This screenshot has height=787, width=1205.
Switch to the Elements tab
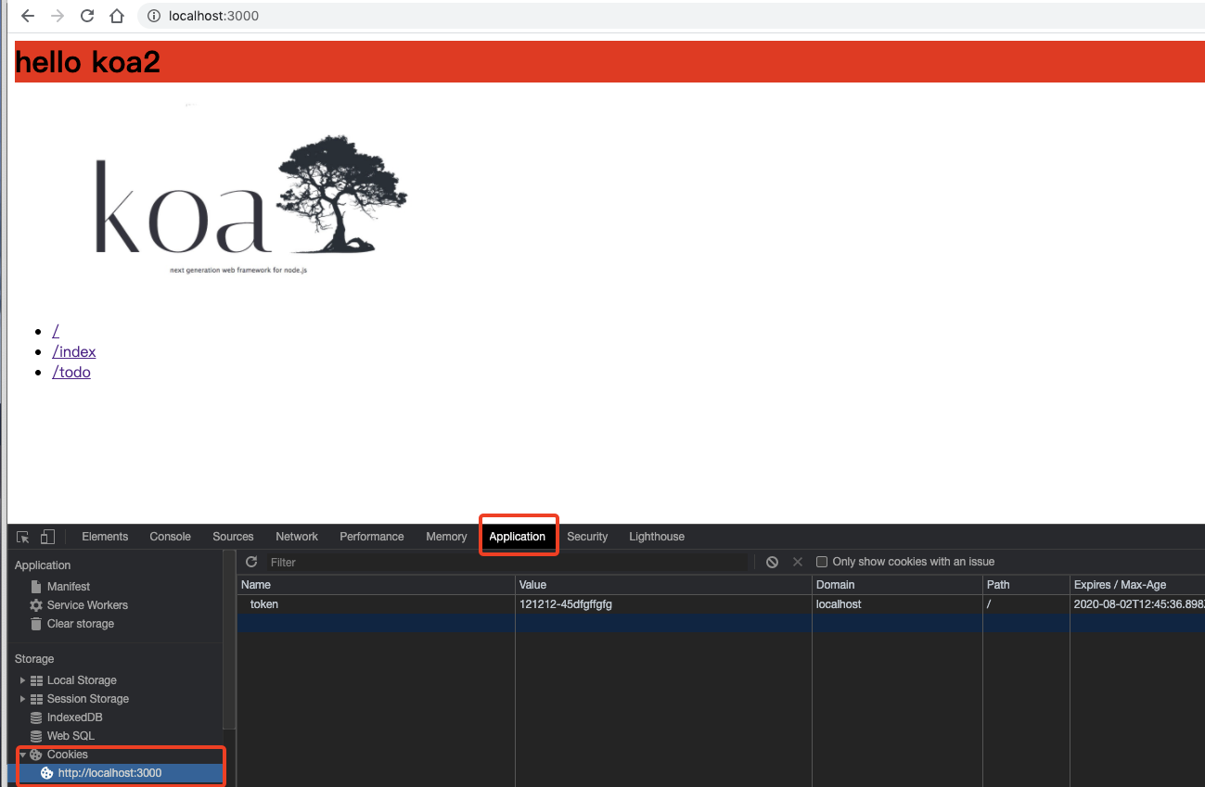105,537
